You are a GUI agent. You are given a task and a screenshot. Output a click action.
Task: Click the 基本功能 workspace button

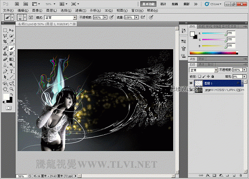[148, 4]
